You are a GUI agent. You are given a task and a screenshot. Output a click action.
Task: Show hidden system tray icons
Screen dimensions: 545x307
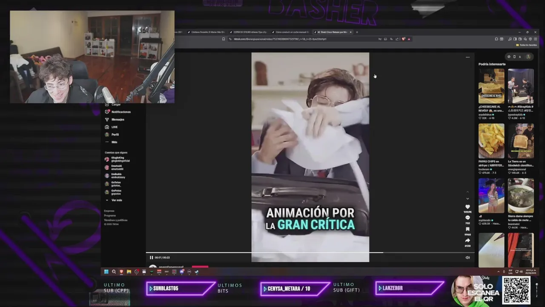pos(498,272)
